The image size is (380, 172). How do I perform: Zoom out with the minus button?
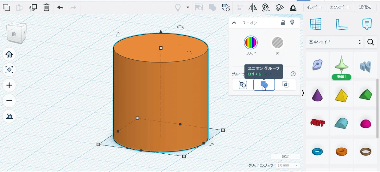[9, 101]
